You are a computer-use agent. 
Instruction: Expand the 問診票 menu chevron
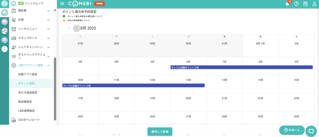48,11
